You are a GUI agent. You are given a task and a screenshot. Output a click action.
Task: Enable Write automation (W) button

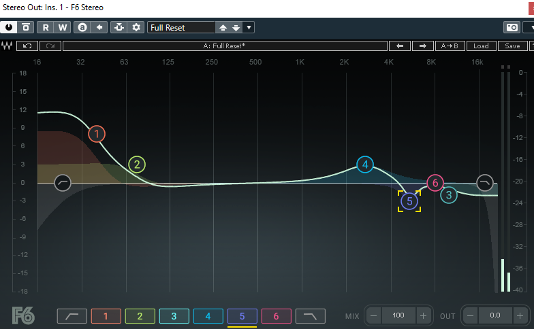[x=63, y=27]
